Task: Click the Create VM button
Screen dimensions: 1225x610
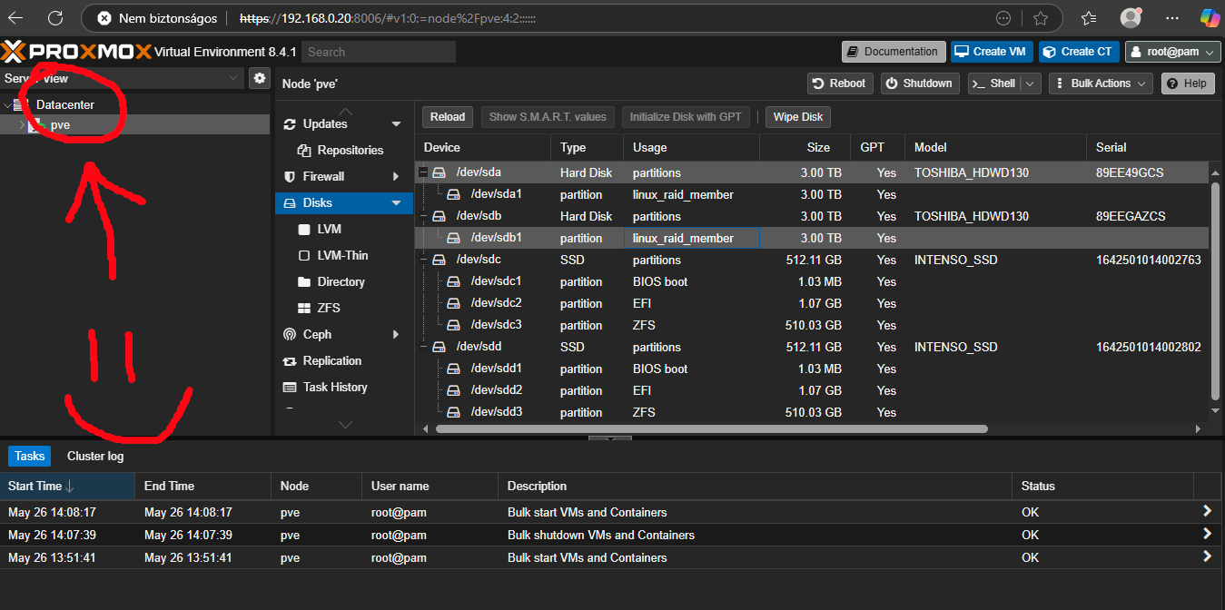Action: [991, 52]
